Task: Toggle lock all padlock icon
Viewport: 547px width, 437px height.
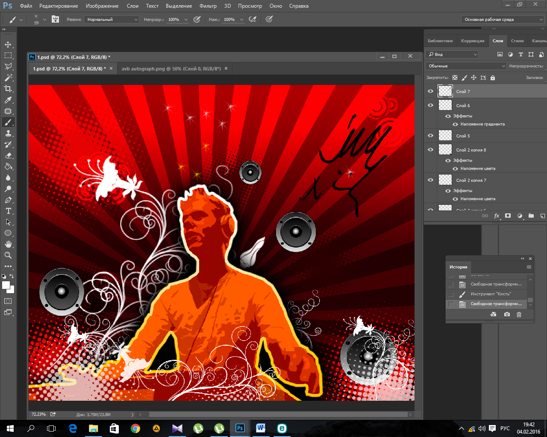Action: [493, 78]
